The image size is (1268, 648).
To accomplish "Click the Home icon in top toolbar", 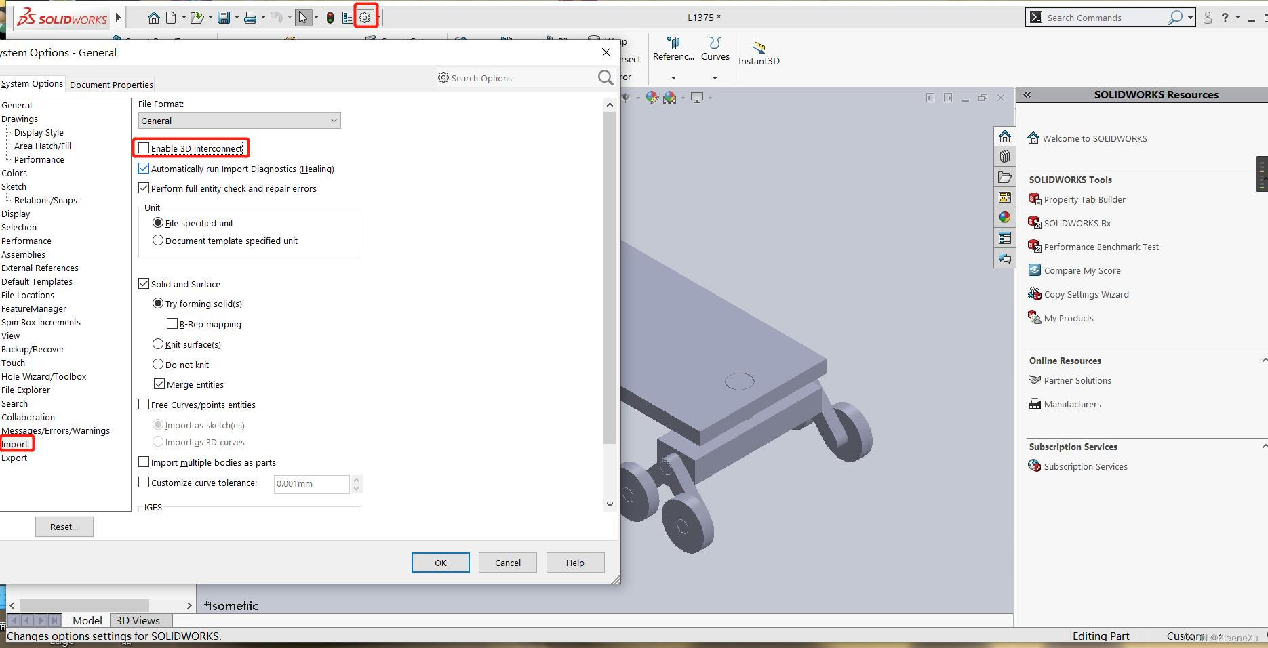I will coord(154,18).
